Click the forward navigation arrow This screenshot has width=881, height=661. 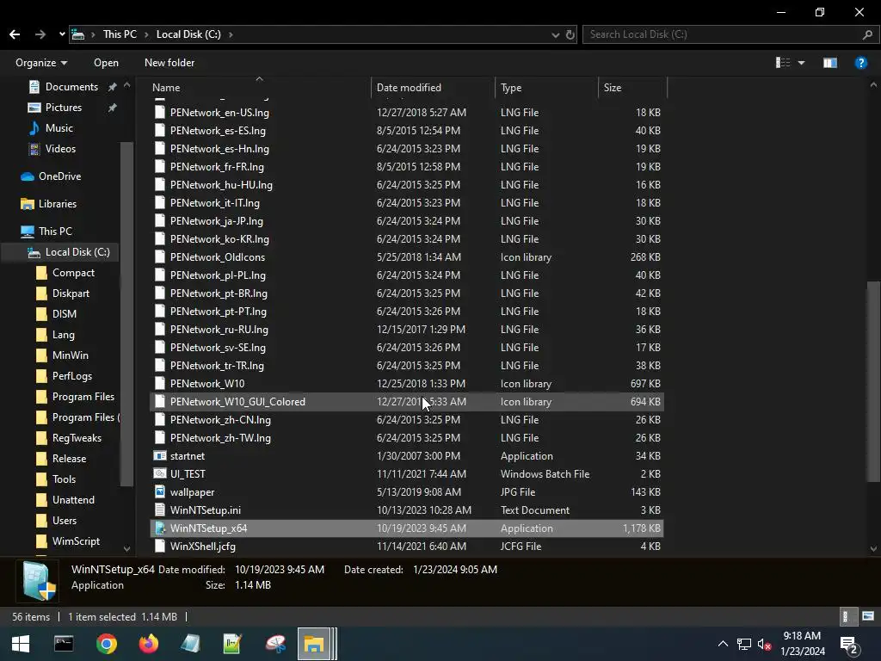[x=40, y=34]
